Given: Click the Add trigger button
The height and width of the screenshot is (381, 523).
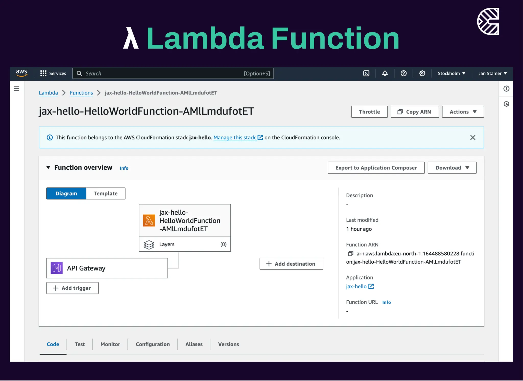Looking at the screenshot, I should (x=72, y=288).
